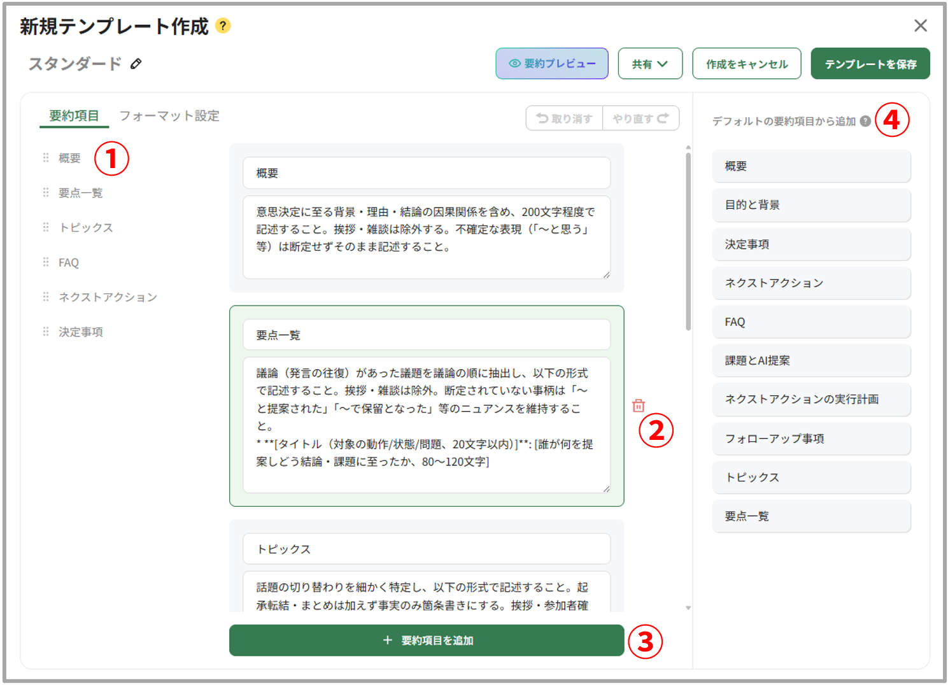
Task: Click 作成をキャンセル button
Action: tap(747, 64)
